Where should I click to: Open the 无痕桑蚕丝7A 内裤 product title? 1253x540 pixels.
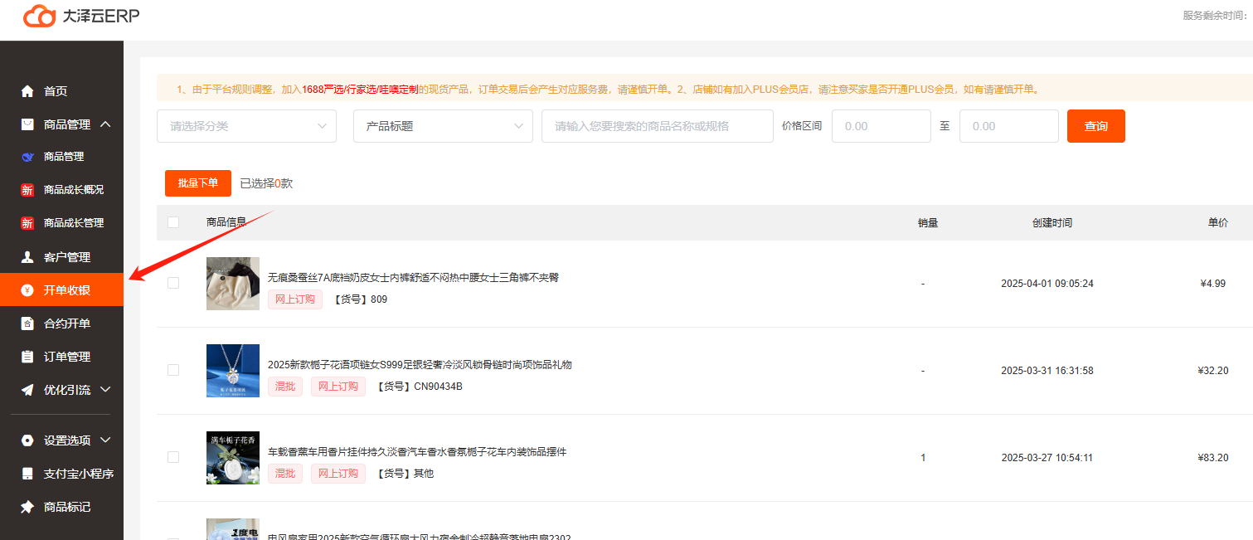[x=413, y=277]
